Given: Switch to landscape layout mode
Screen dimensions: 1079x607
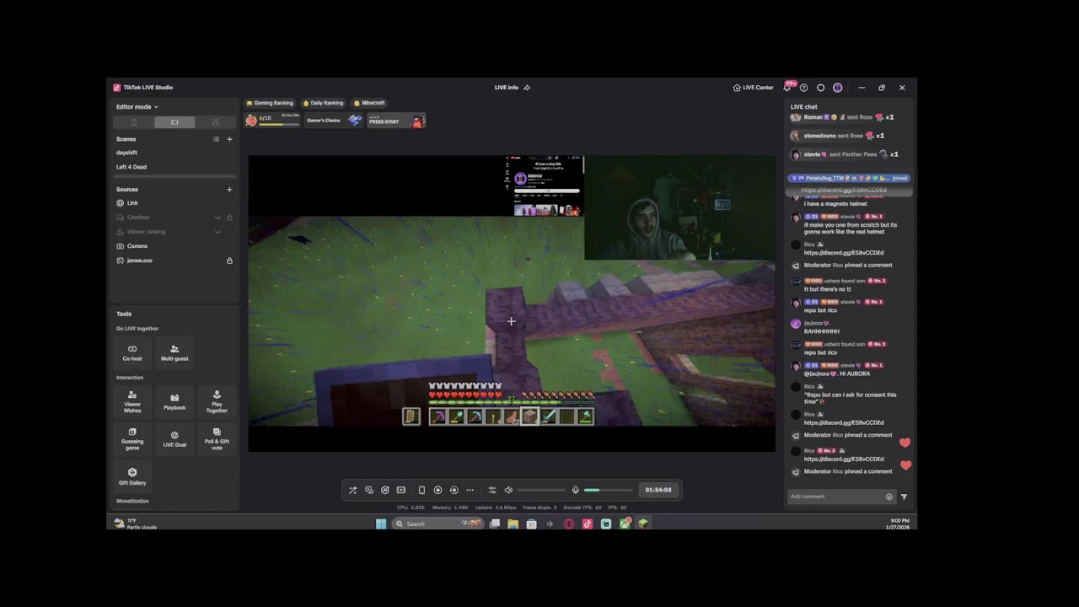Looking at the screenshot, I should [x=174, y=122].
